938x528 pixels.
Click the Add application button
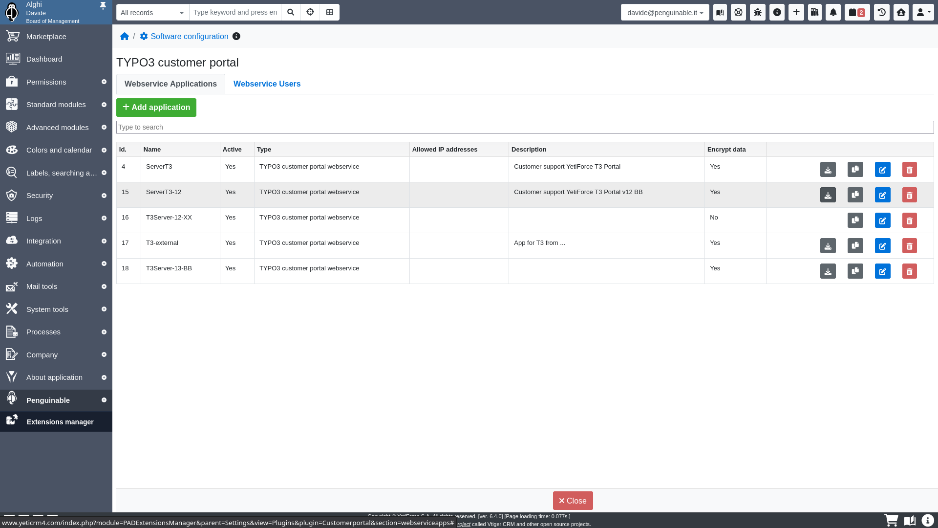coord(156,108)
